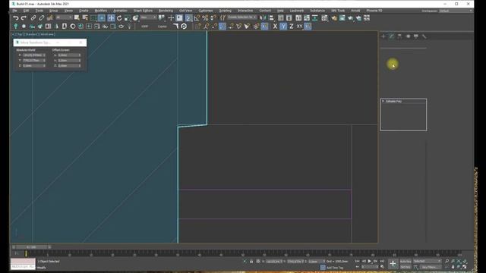The width and height of the screenshot is (486, 273).
Task: Open Select by Name dialog icon
Action: [85, 18]
